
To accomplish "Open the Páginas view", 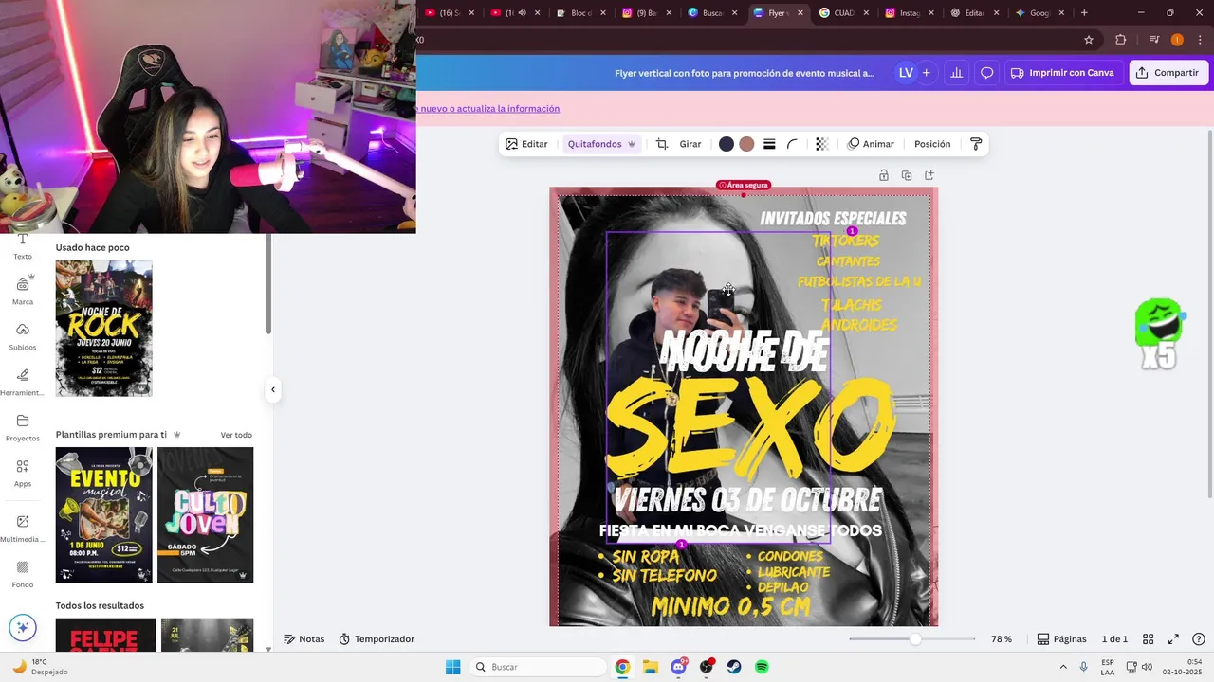I will coord(1061,639).
